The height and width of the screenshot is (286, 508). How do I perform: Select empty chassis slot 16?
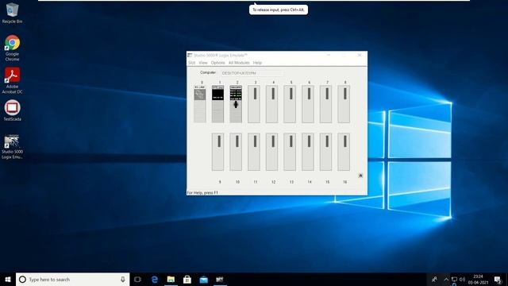click(x=344, y=152)
